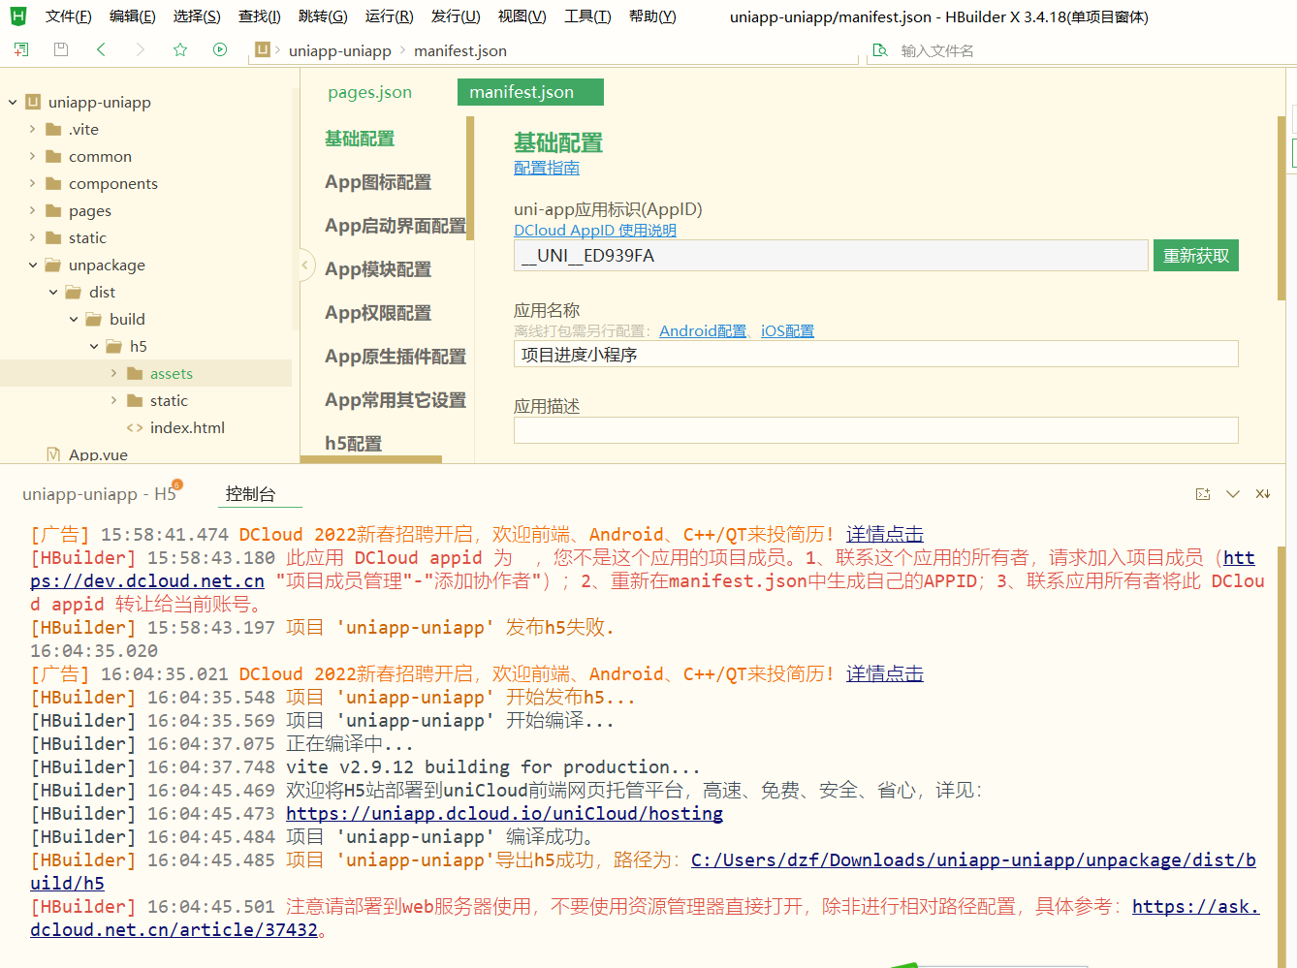The height and width of the screenshot is (968, 1297).
Task: Click the new file toolbar icon
Action: [21, 49]
